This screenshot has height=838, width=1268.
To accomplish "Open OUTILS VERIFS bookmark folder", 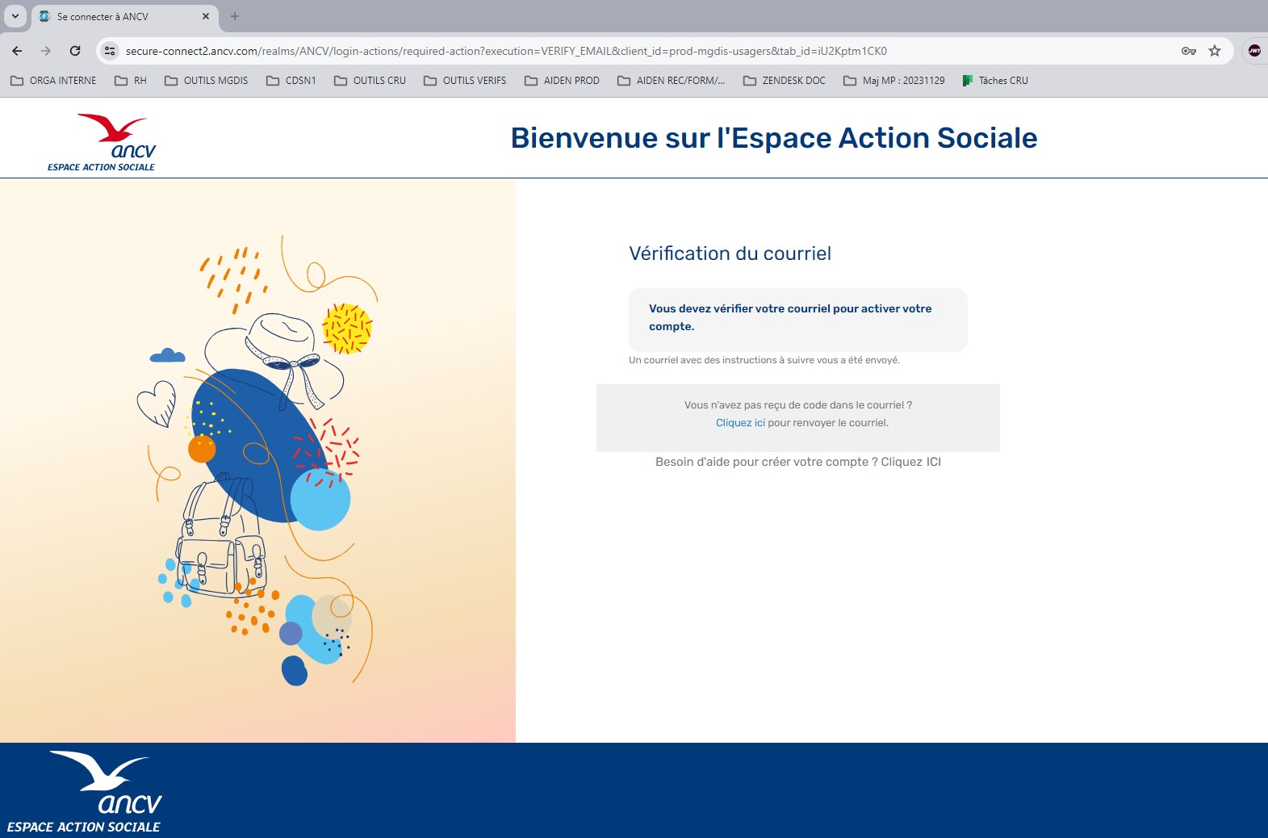I will coord(465,81).
